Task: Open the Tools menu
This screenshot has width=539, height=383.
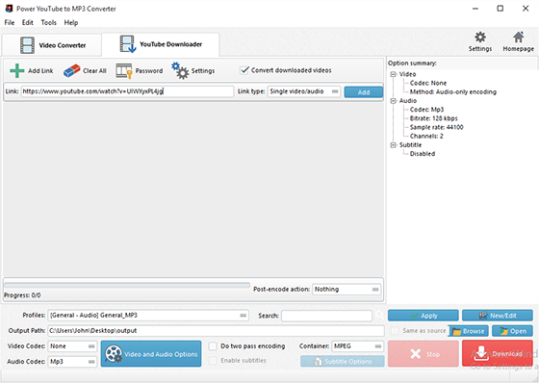Action: tap(48, 23)
